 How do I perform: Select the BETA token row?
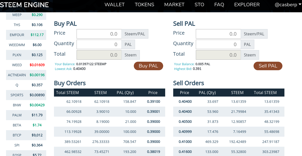(x=26, y=125)
